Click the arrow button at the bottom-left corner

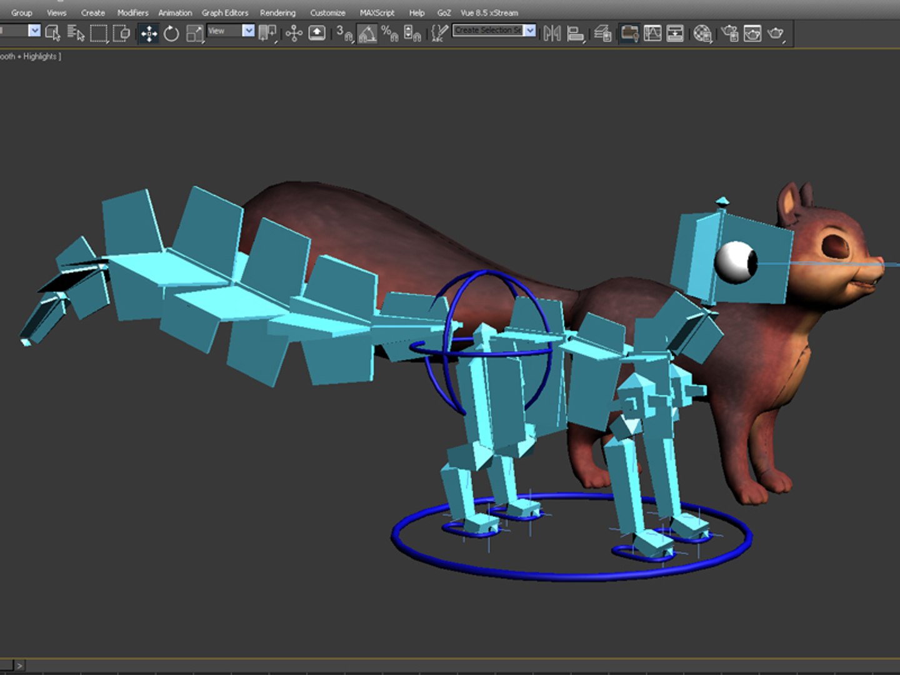pos(19,666)
